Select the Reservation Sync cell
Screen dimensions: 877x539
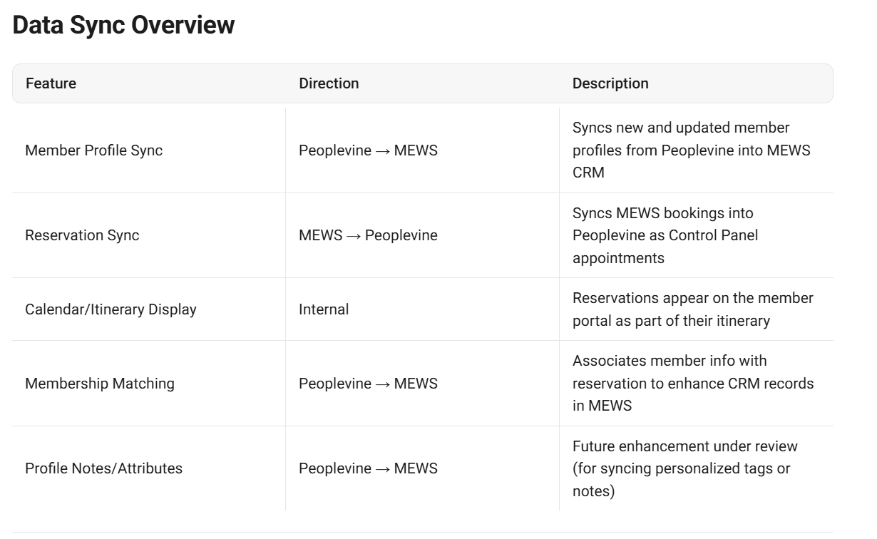[82, 235]
